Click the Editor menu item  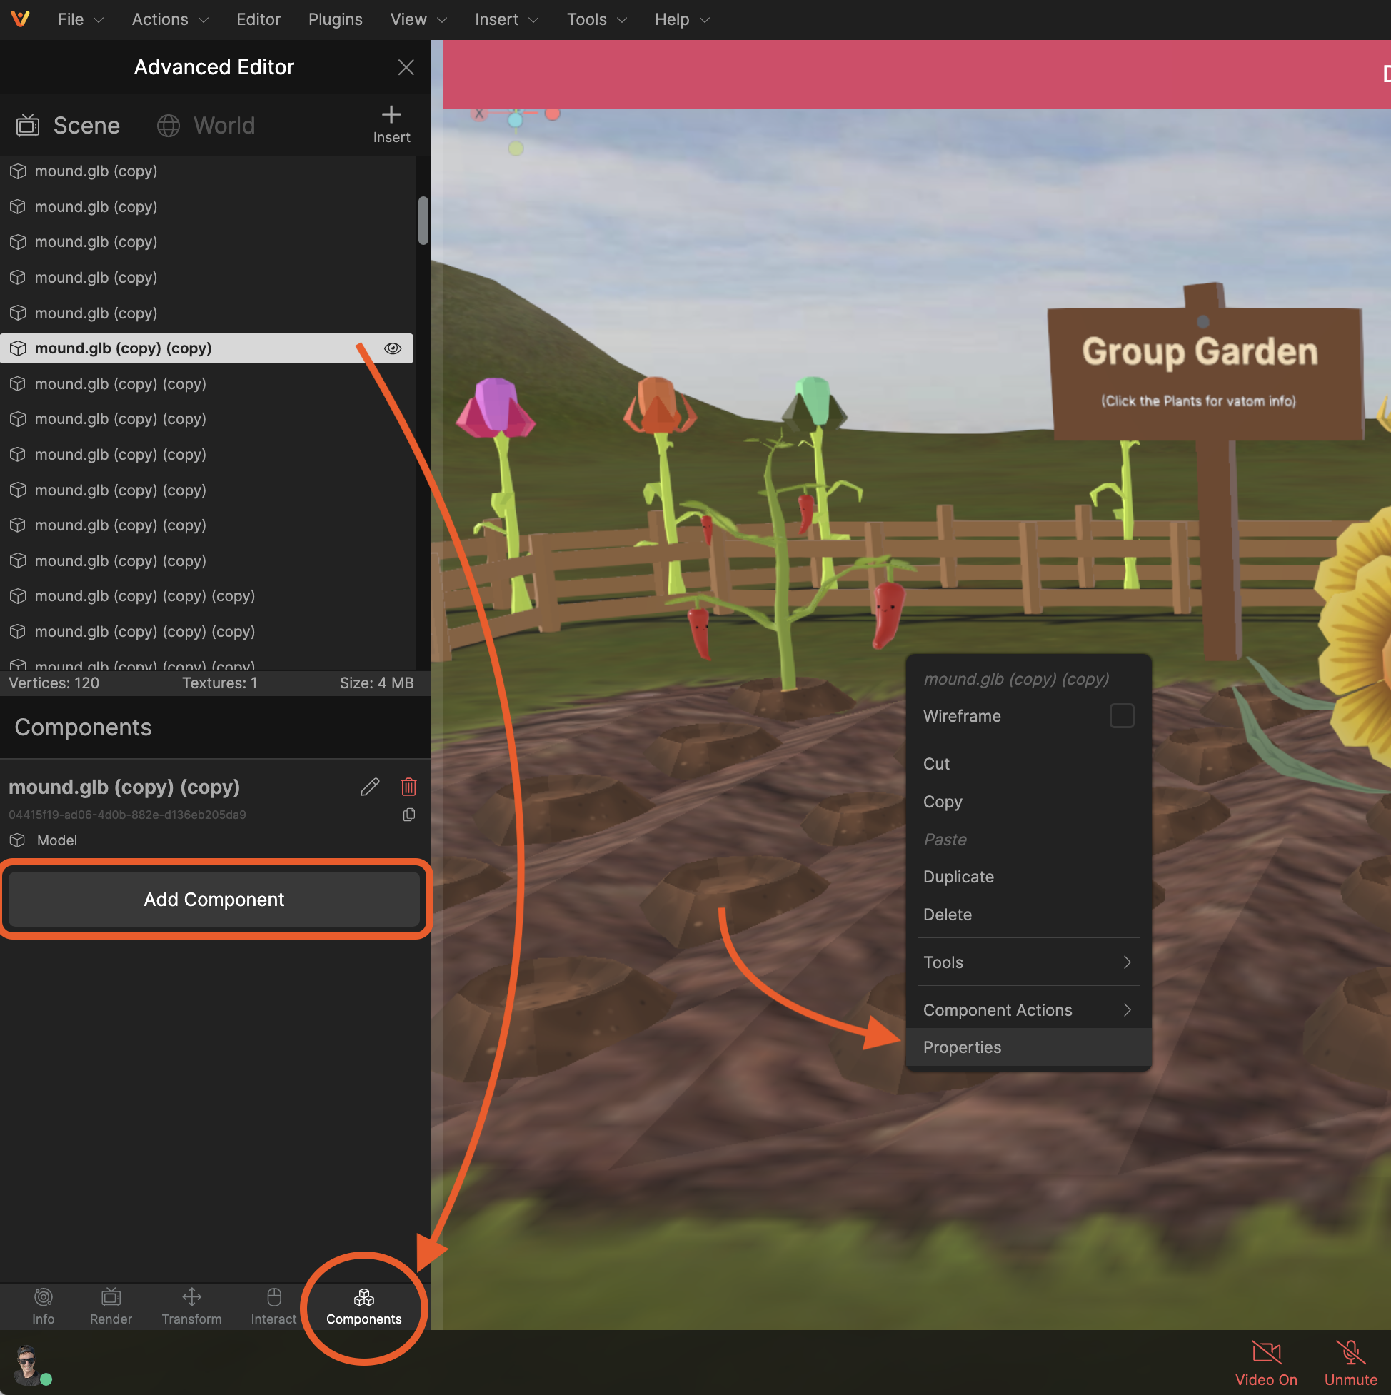coord(258,19)
